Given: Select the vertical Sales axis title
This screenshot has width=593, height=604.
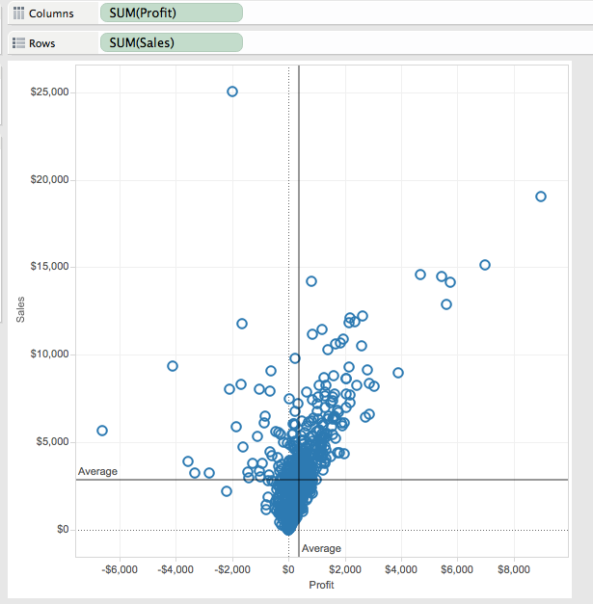Looking at the screenshot, I should [x=20, y=309].
